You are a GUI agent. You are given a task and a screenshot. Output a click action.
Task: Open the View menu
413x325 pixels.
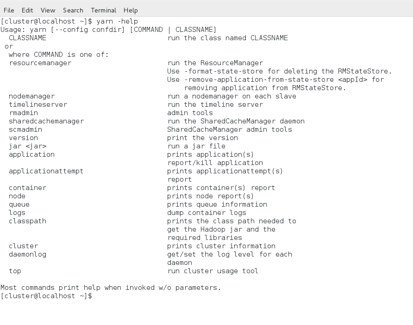(48, 10)
